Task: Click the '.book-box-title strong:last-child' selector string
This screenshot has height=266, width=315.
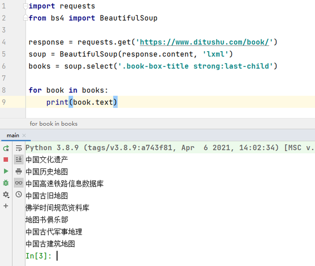Action: point(195,66)
